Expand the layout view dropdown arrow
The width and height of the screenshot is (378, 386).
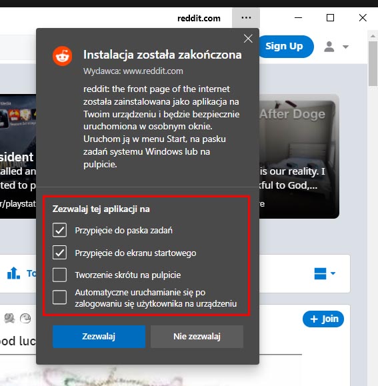(333, 273)
